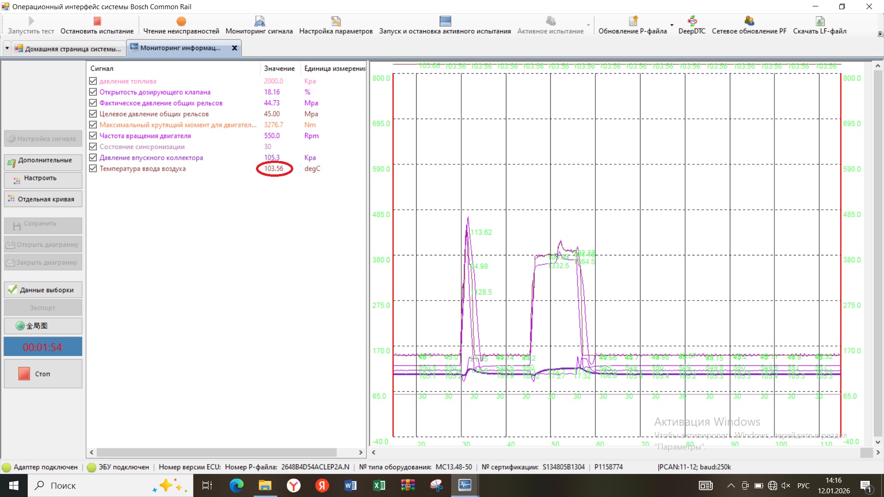
Task: Click the red Stop test icon
Action: [97, 21]
